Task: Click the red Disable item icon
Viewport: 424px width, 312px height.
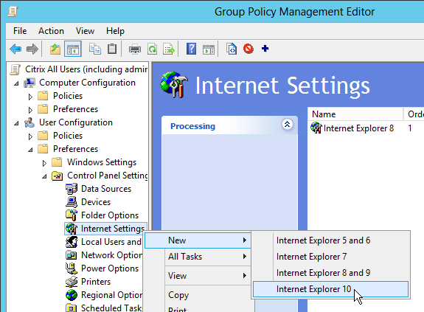Action: (249, 49)
